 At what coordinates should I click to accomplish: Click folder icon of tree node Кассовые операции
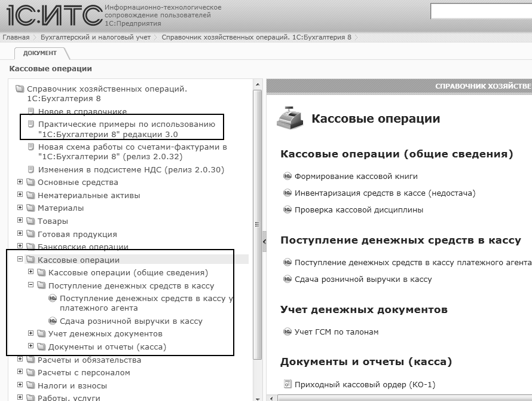(x=31, y=260)
